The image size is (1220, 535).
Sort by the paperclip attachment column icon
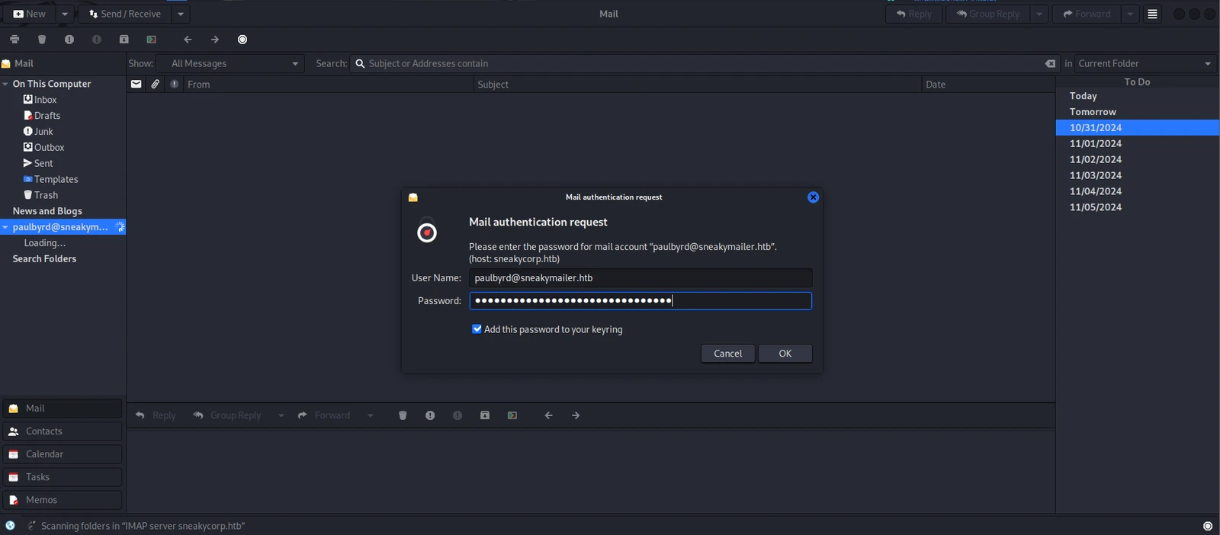click(155, 85)
